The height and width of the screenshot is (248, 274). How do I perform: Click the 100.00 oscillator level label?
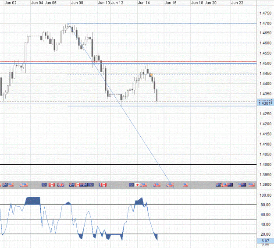click(265, 195)
